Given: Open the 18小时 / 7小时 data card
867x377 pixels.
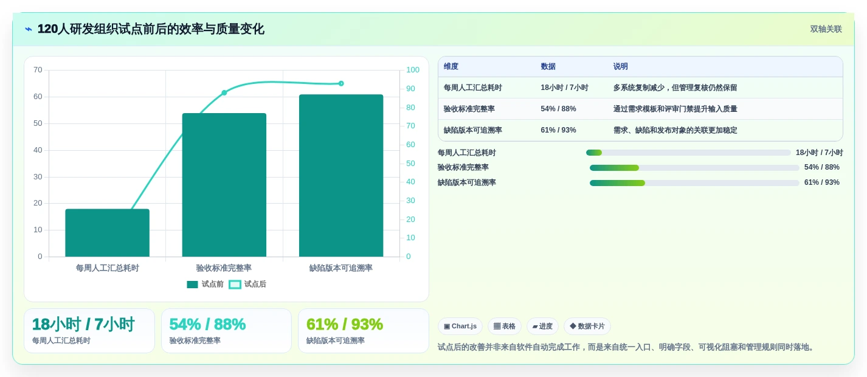Looking at the screenshot, I should (89, 331).
